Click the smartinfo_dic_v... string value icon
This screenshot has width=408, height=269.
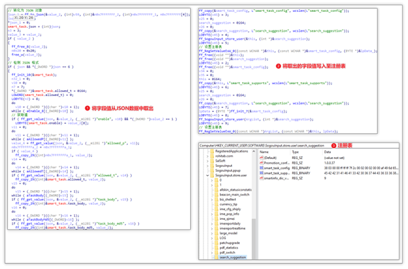[x=261, y=178]
